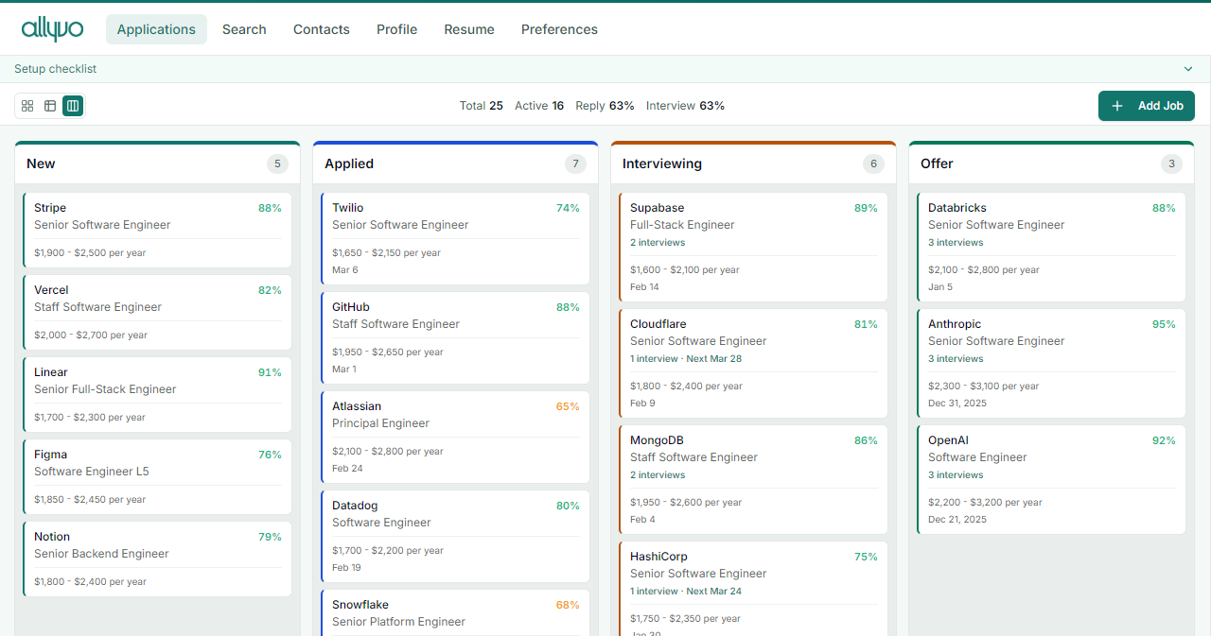Go to the Search tab

(x=244, y=29)
